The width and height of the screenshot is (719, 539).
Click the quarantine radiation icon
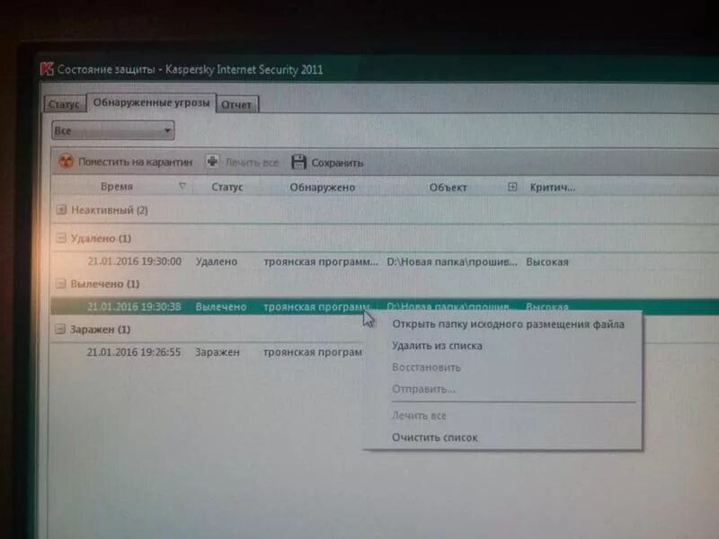click(67, 161)
